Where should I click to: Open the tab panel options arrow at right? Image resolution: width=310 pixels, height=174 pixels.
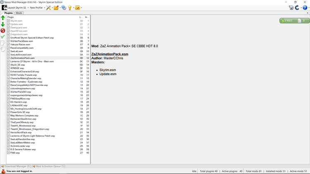pos(308,13)
